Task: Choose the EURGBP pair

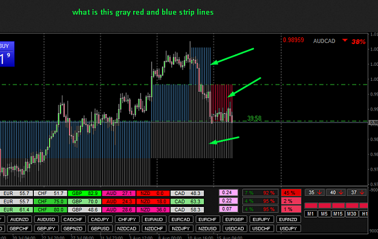Action: click(x=235, y=220)
